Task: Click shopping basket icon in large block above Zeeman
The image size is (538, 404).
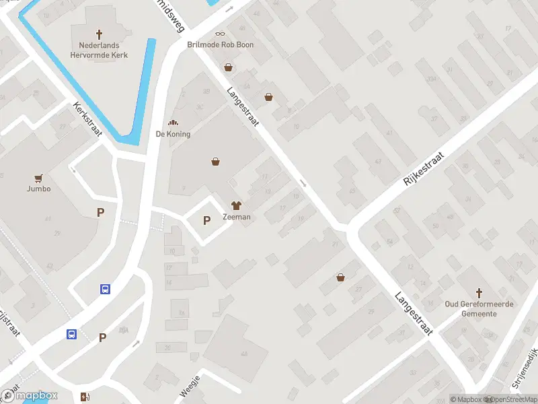Action: 215,162
